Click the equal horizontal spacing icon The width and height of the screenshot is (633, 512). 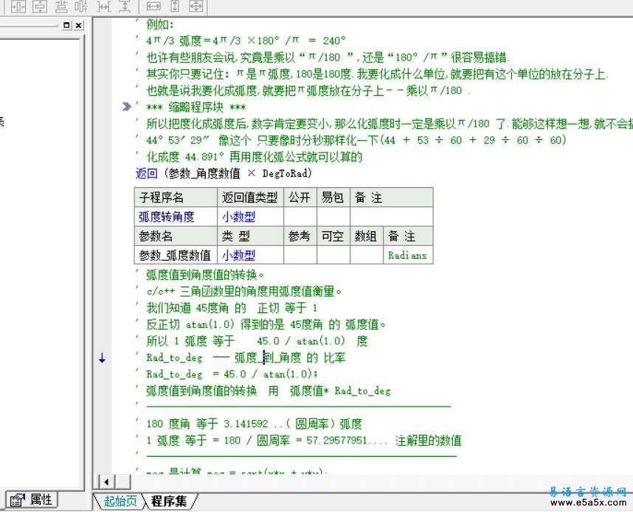click(x=104, y=6)
